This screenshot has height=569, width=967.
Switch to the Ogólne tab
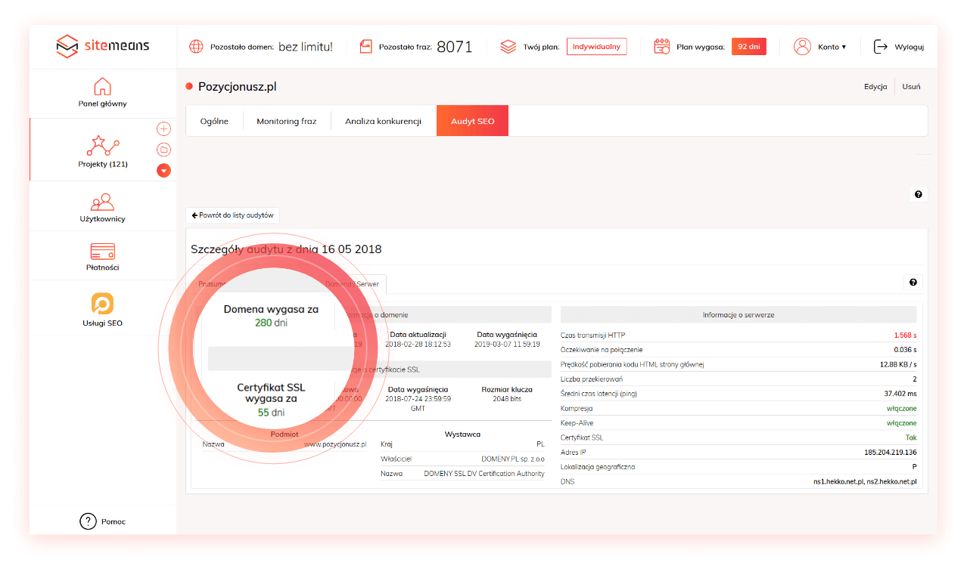click(214, 121)
